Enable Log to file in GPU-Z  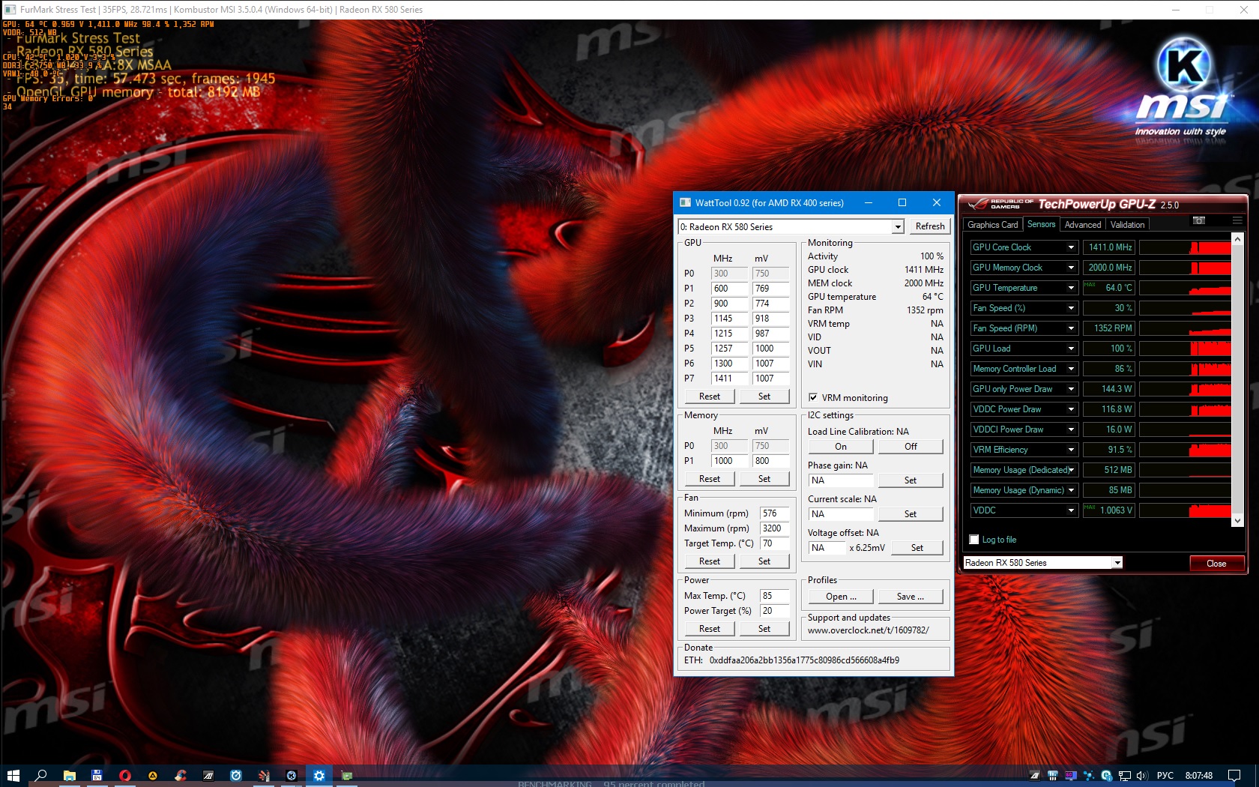click(974, 540)
